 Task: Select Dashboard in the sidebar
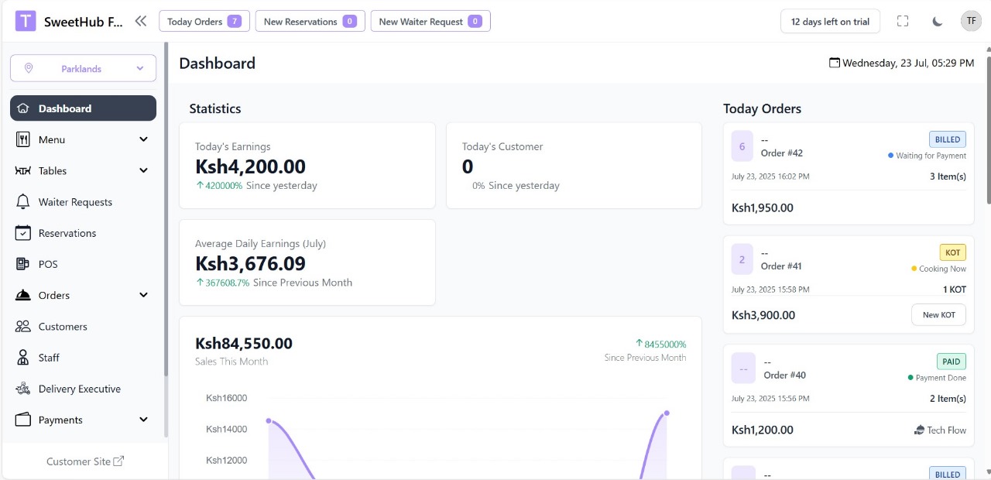coord(83,108)
